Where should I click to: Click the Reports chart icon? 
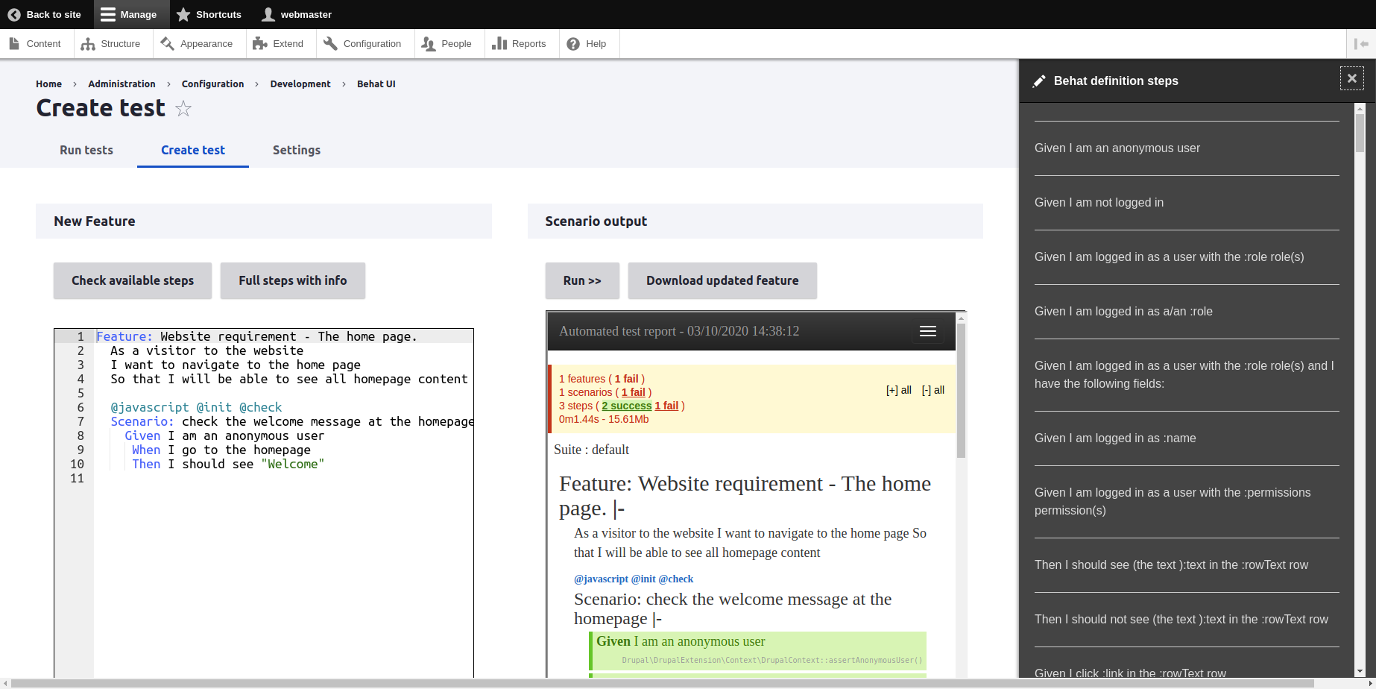[499, 44]
